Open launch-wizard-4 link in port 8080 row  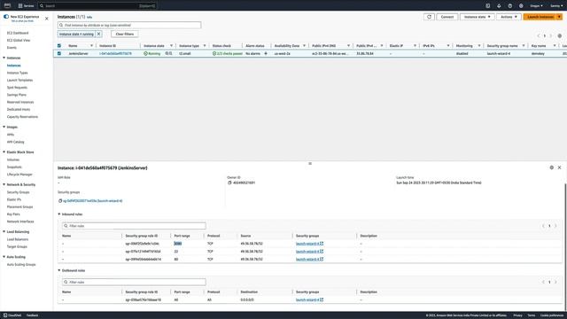tap(309, 244)
